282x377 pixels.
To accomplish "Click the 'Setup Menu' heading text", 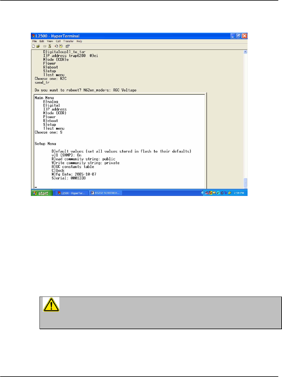I will pos(45,144).
